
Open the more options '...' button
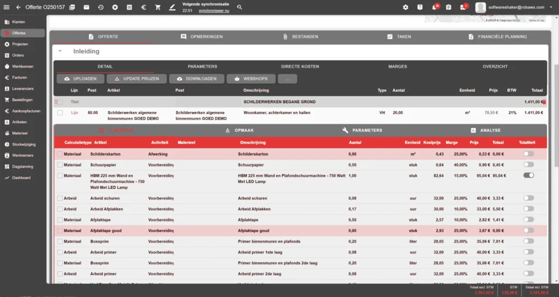tap(287, 79)
